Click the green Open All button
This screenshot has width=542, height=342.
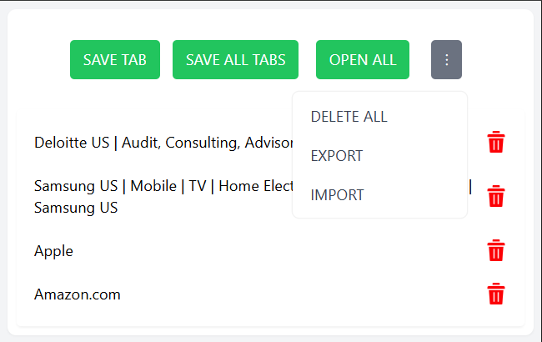363,60
